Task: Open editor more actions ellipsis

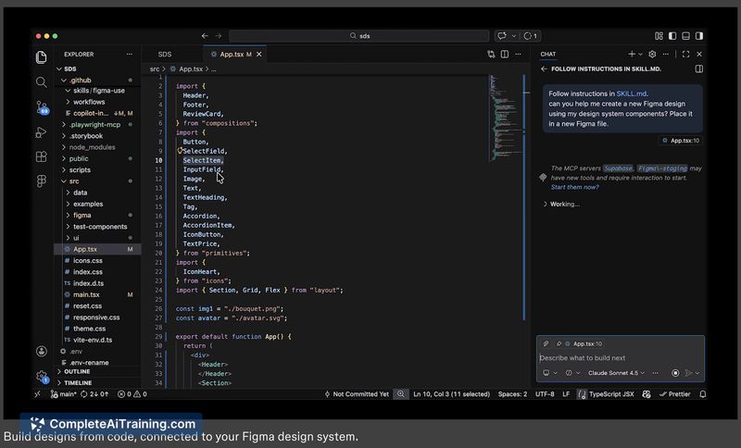Action: click(x=519, y=55)
